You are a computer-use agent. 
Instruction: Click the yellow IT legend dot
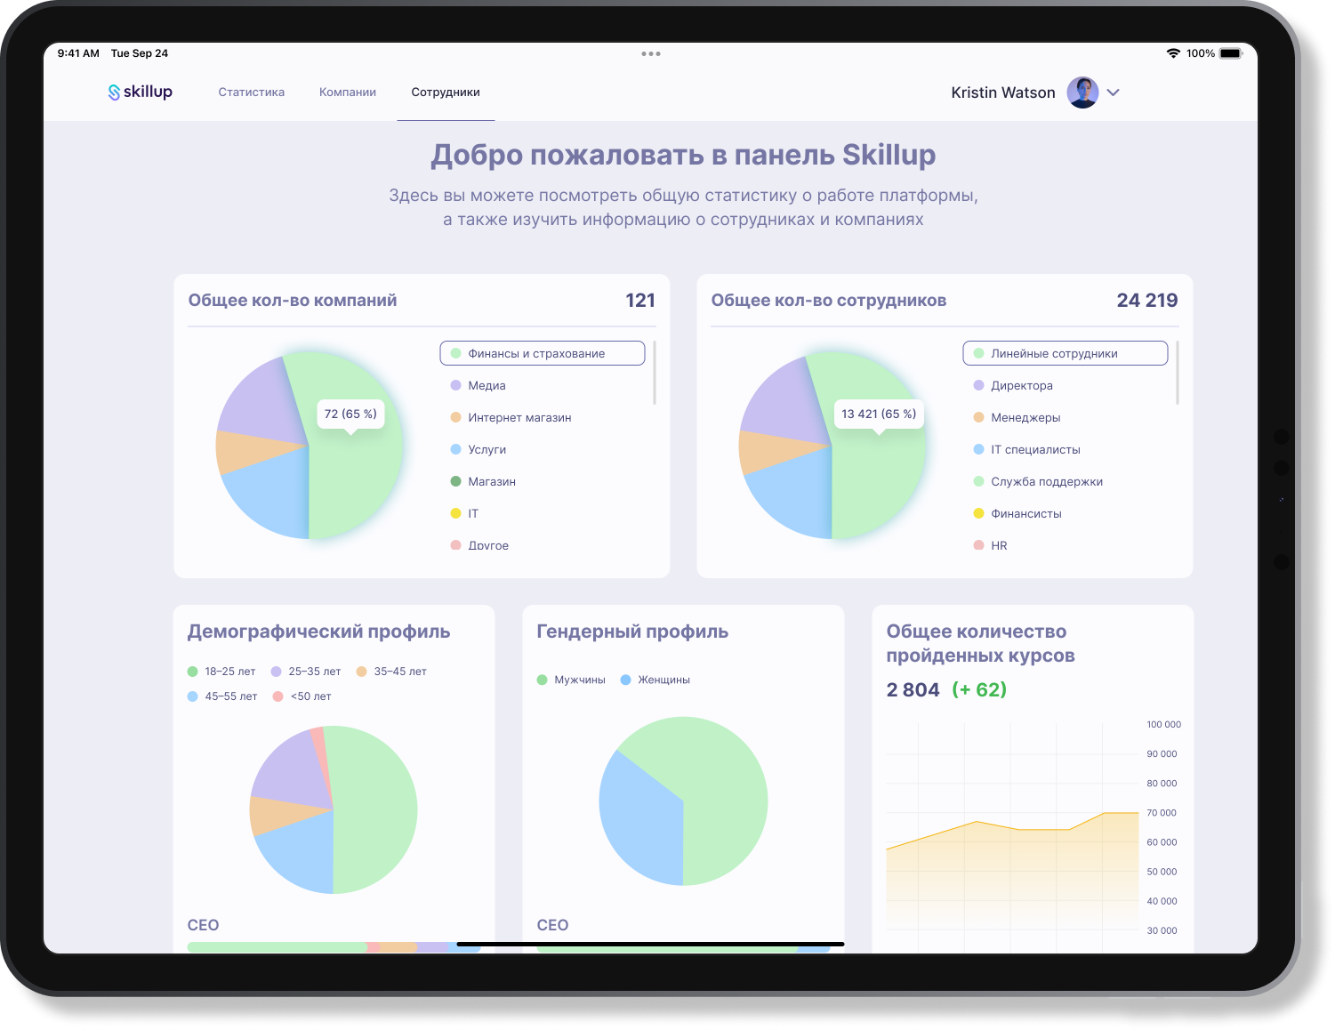[456, 513]
